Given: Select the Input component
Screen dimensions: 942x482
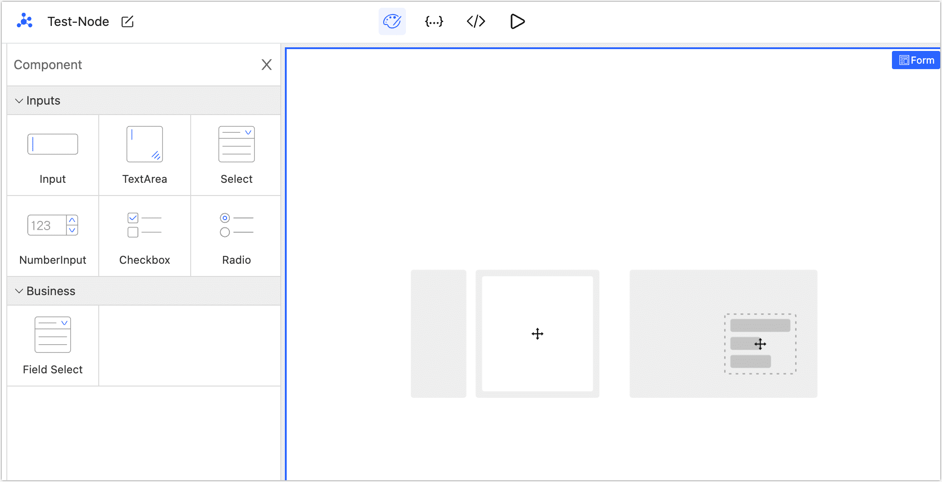Looking at the screenshot, I should 53,155.
